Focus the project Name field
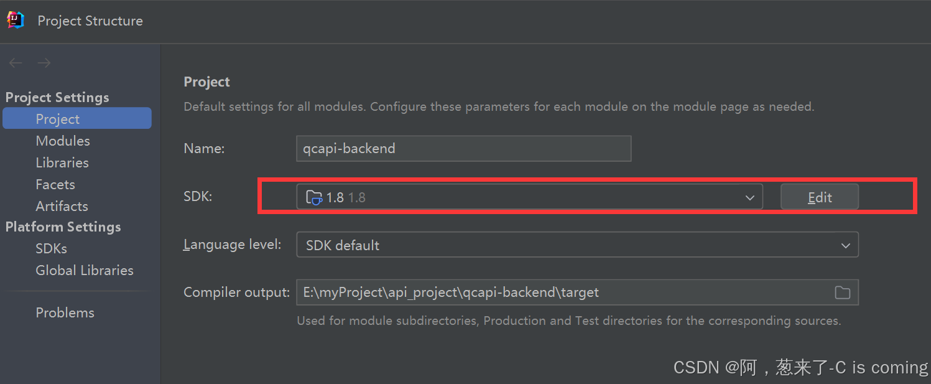931x384 pixels. 464,149
